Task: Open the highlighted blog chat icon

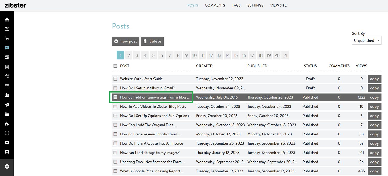Action: click(7, 48)
